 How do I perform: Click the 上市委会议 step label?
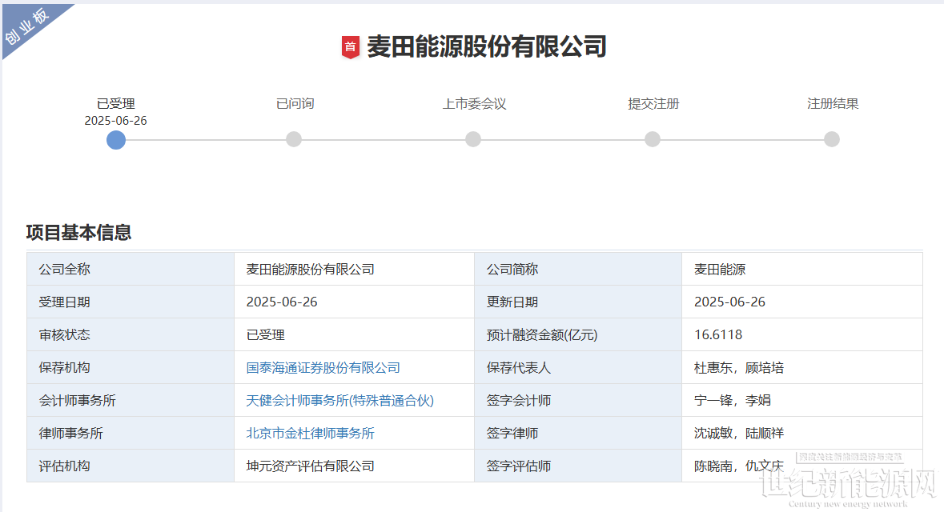[475, 103]
